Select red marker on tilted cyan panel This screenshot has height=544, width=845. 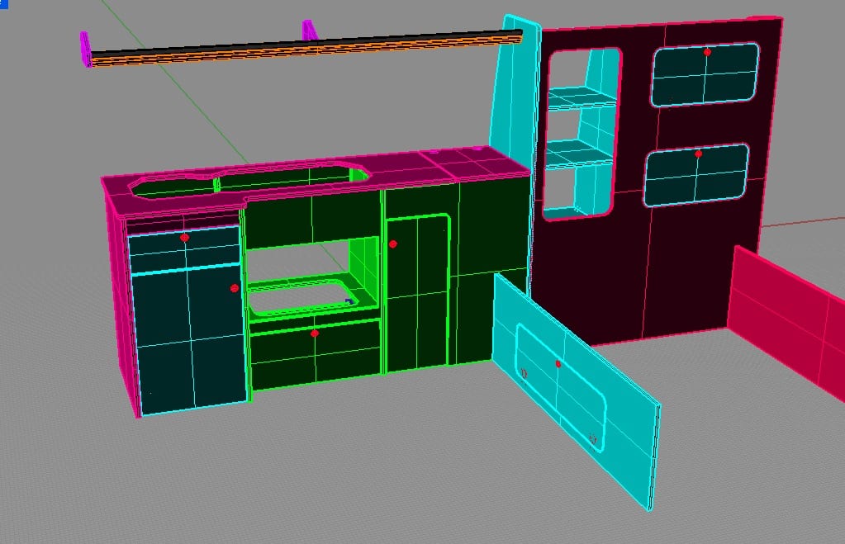point(558,365)
